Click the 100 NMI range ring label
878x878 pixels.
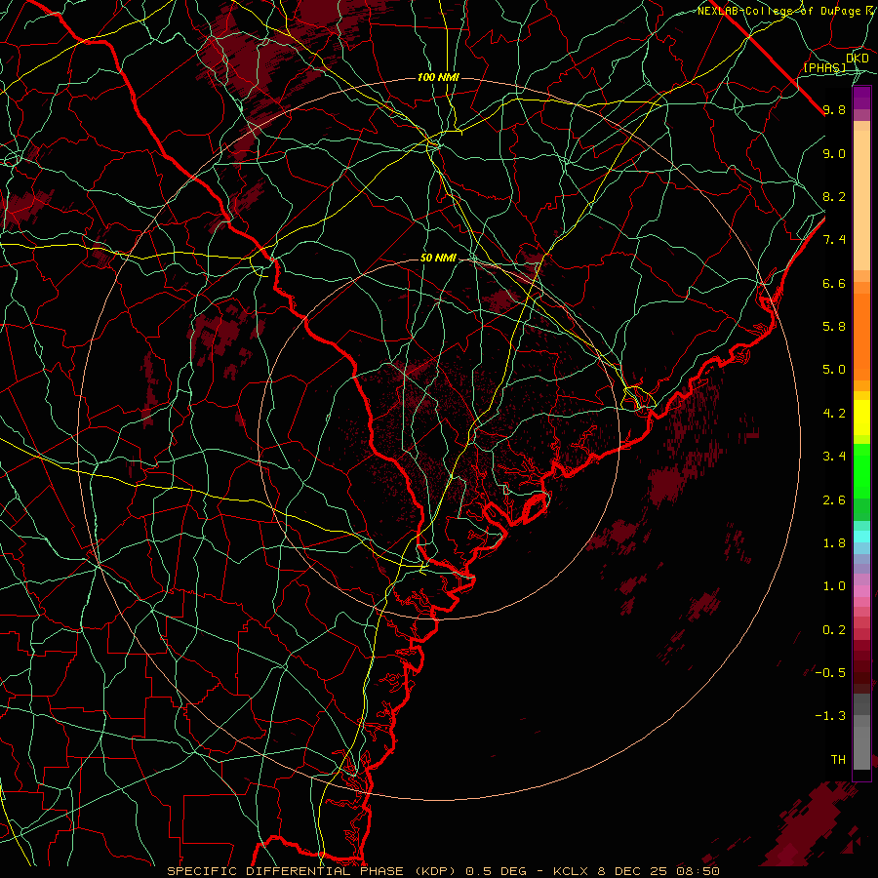[x=438, y=77]
